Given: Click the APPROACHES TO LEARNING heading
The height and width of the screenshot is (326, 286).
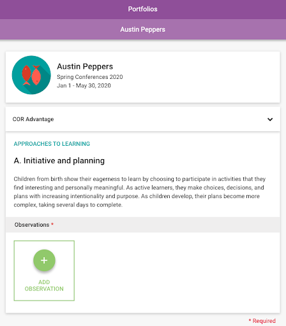Looking at the screenshot, I should [x=52, y=144].
